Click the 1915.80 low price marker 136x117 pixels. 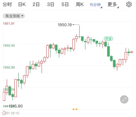coord(16,106)
